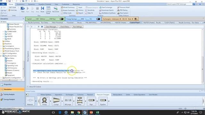
Task: Select Run Status in tree
Action: 11,58
